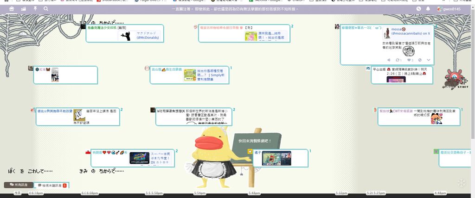Viewport: 475px width, 198px height.
Task: Open the plurk about 新世界的新消息
Action: coord(194,117)
